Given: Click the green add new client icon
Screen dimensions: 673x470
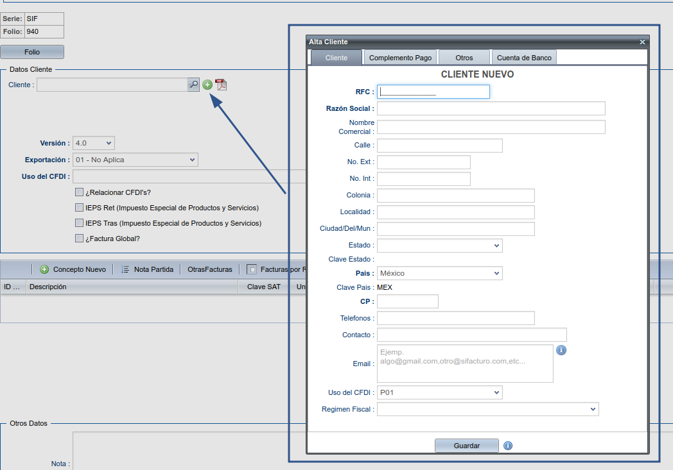Looking at the screenshot, I should click(207, 85).
